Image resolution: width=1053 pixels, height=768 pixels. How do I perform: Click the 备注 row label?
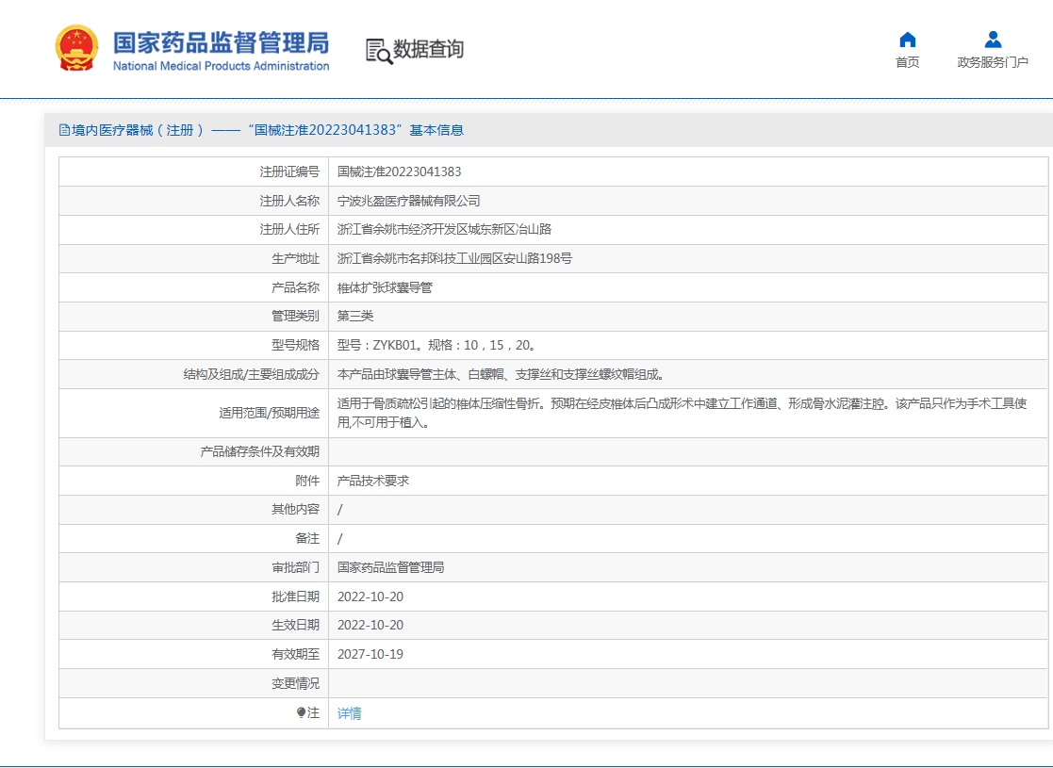tap(307, 538)
